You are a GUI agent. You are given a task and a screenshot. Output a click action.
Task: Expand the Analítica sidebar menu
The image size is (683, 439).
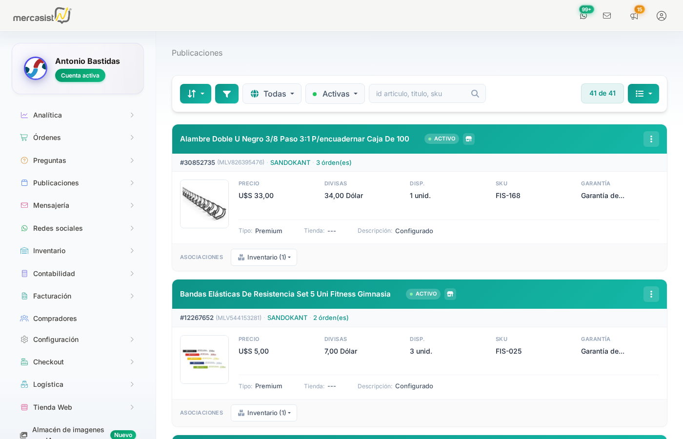(x=78, y=115)
